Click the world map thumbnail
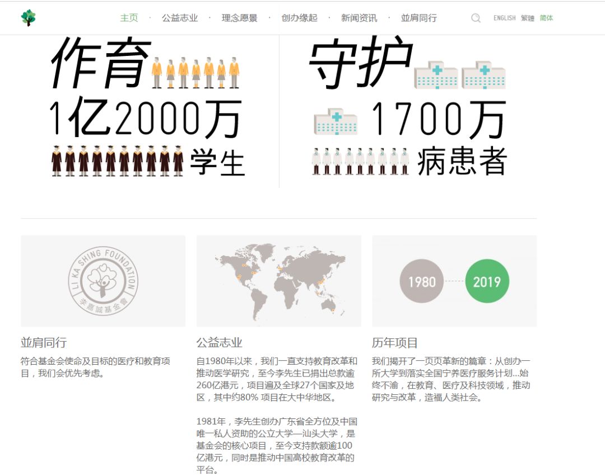The image size is (605, 476). (278, 281)
